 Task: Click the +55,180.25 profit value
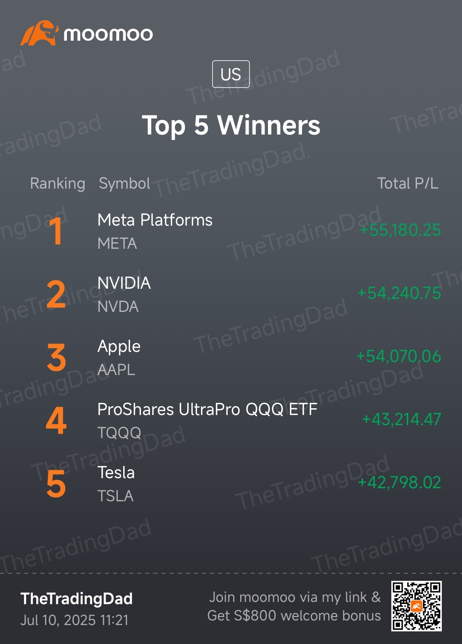pyautogui.click(x=400, y=230)
